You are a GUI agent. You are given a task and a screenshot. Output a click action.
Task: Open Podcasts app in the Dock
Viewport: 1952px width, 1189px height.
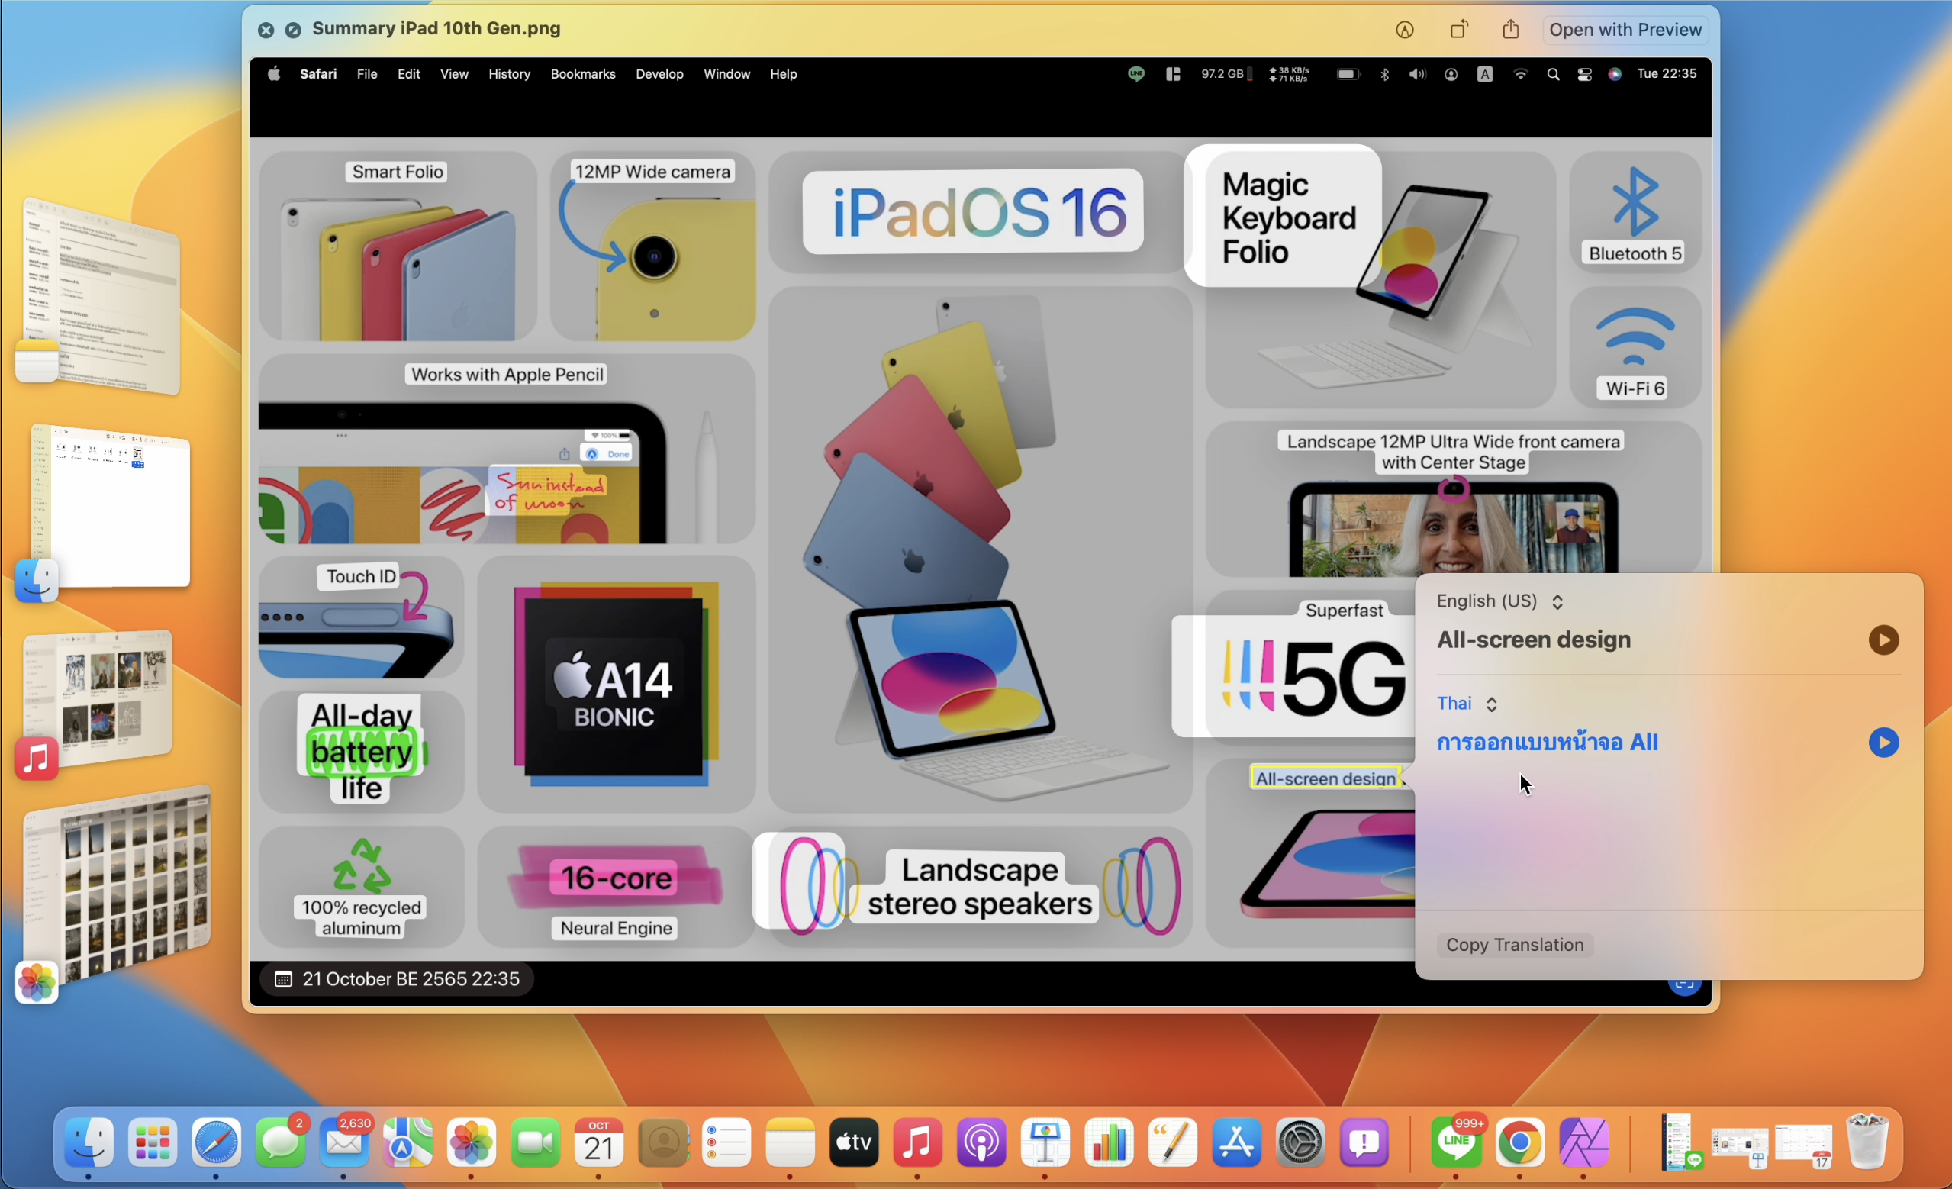tap(981, 1142)
